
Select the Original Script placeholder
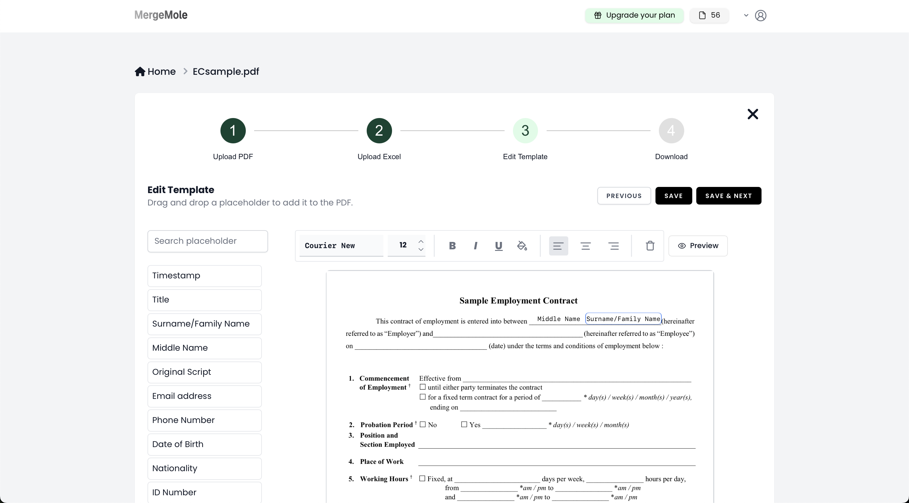(205, 372)
